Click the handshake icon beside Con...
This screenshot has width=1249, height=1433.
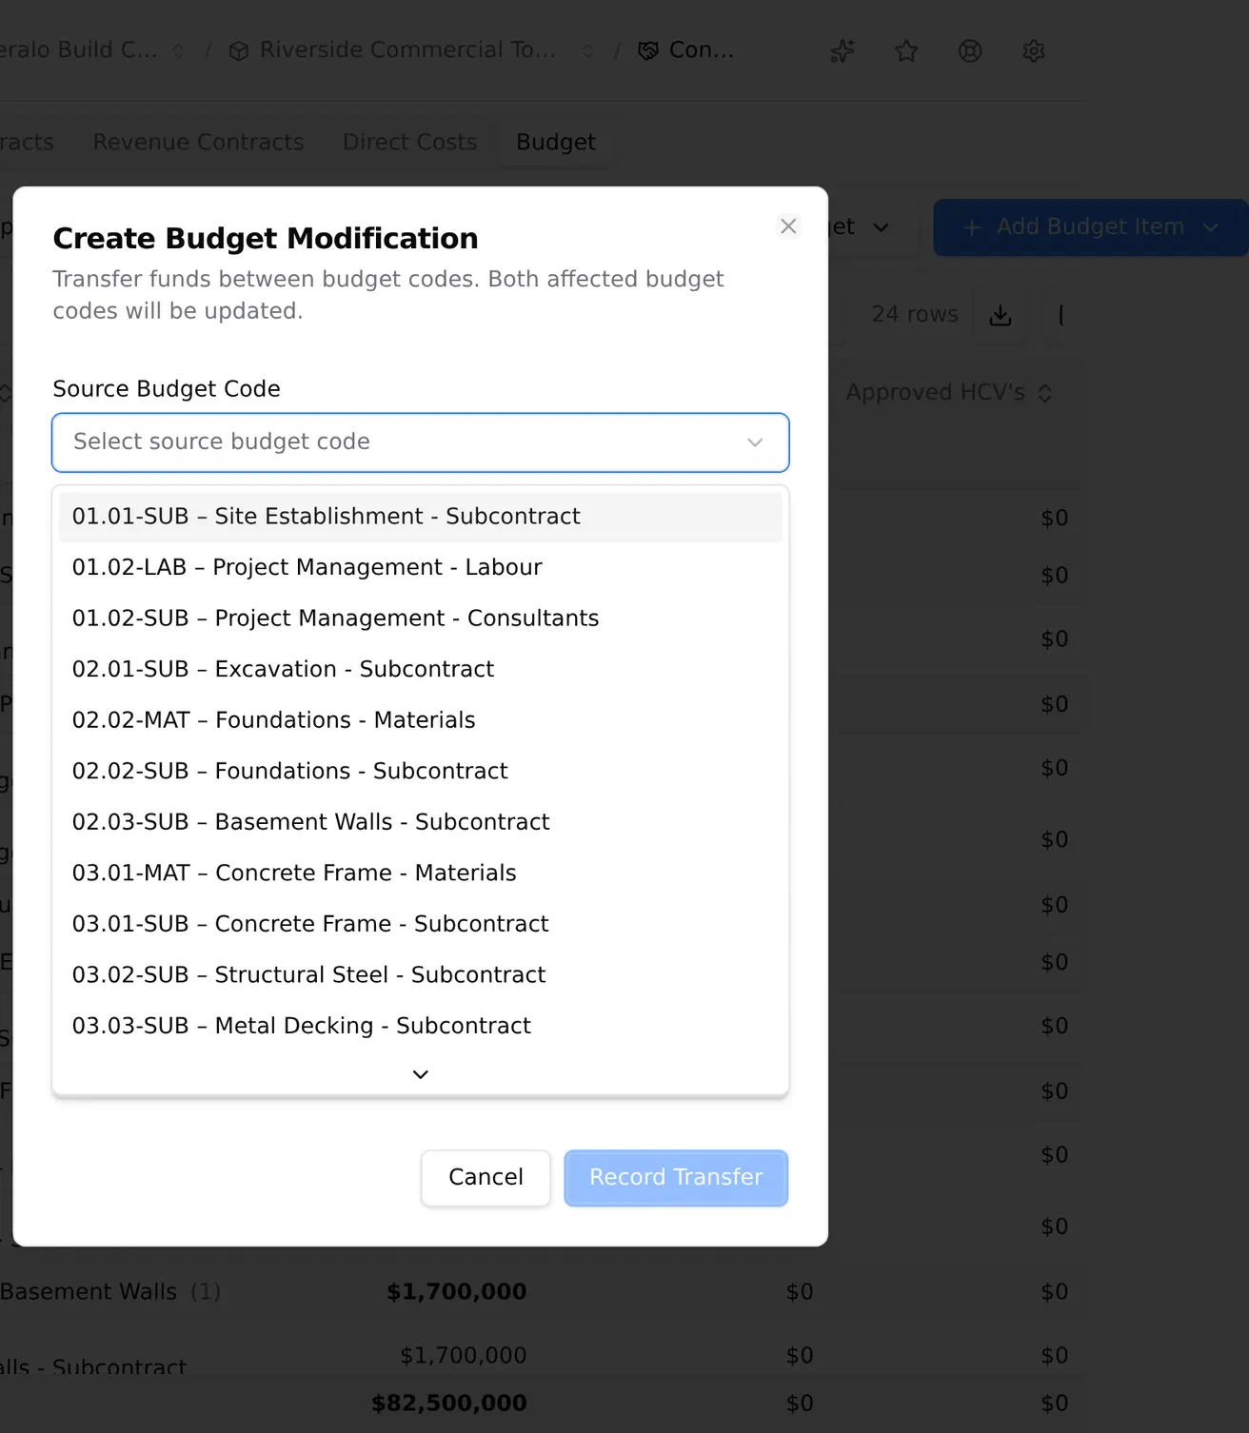click(x=648, y=50)
